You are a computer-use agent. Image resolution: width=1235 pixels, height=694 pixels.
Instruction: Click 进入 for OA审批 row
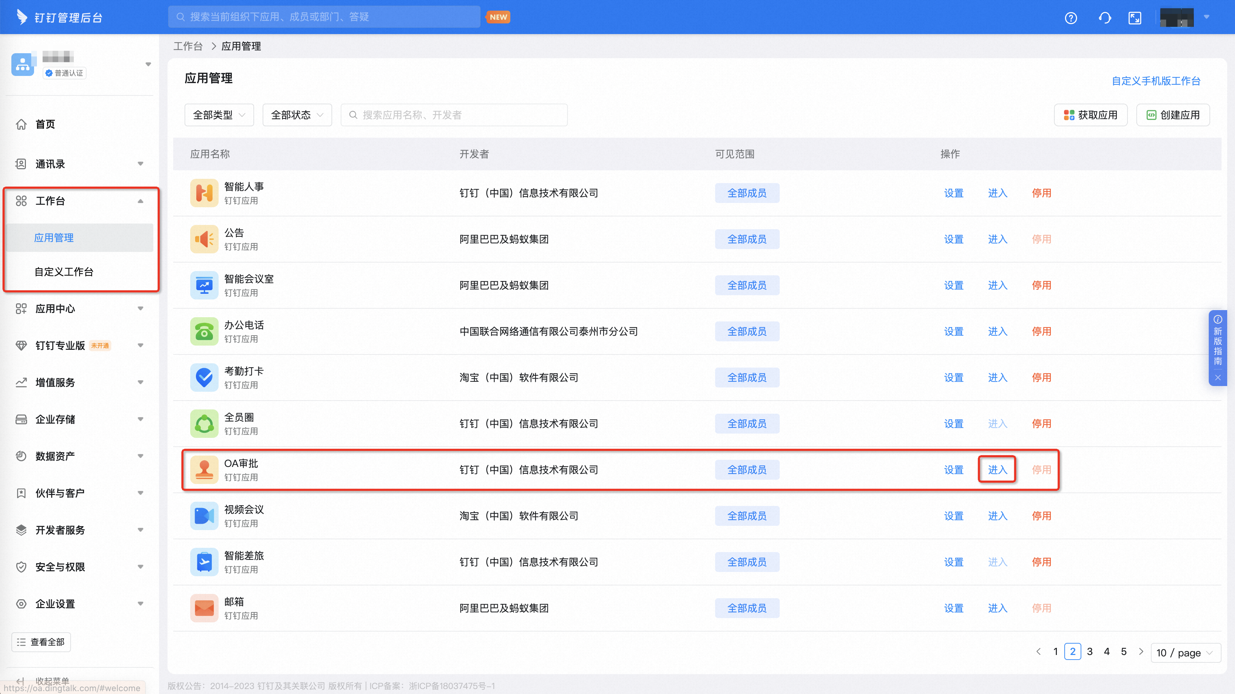(997, 470)
